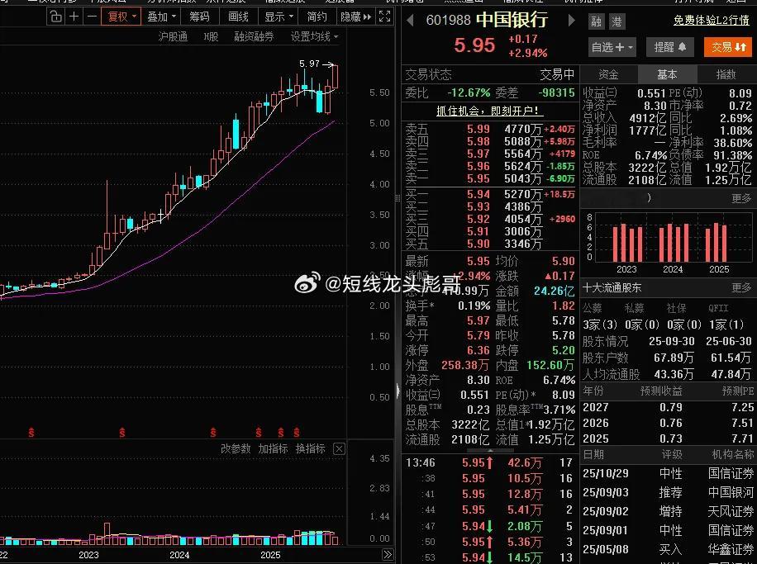Click double-arrow icon at chart bottom right
Image resolution: width=757 pixels, height=564 pixels.
(388, 554)
